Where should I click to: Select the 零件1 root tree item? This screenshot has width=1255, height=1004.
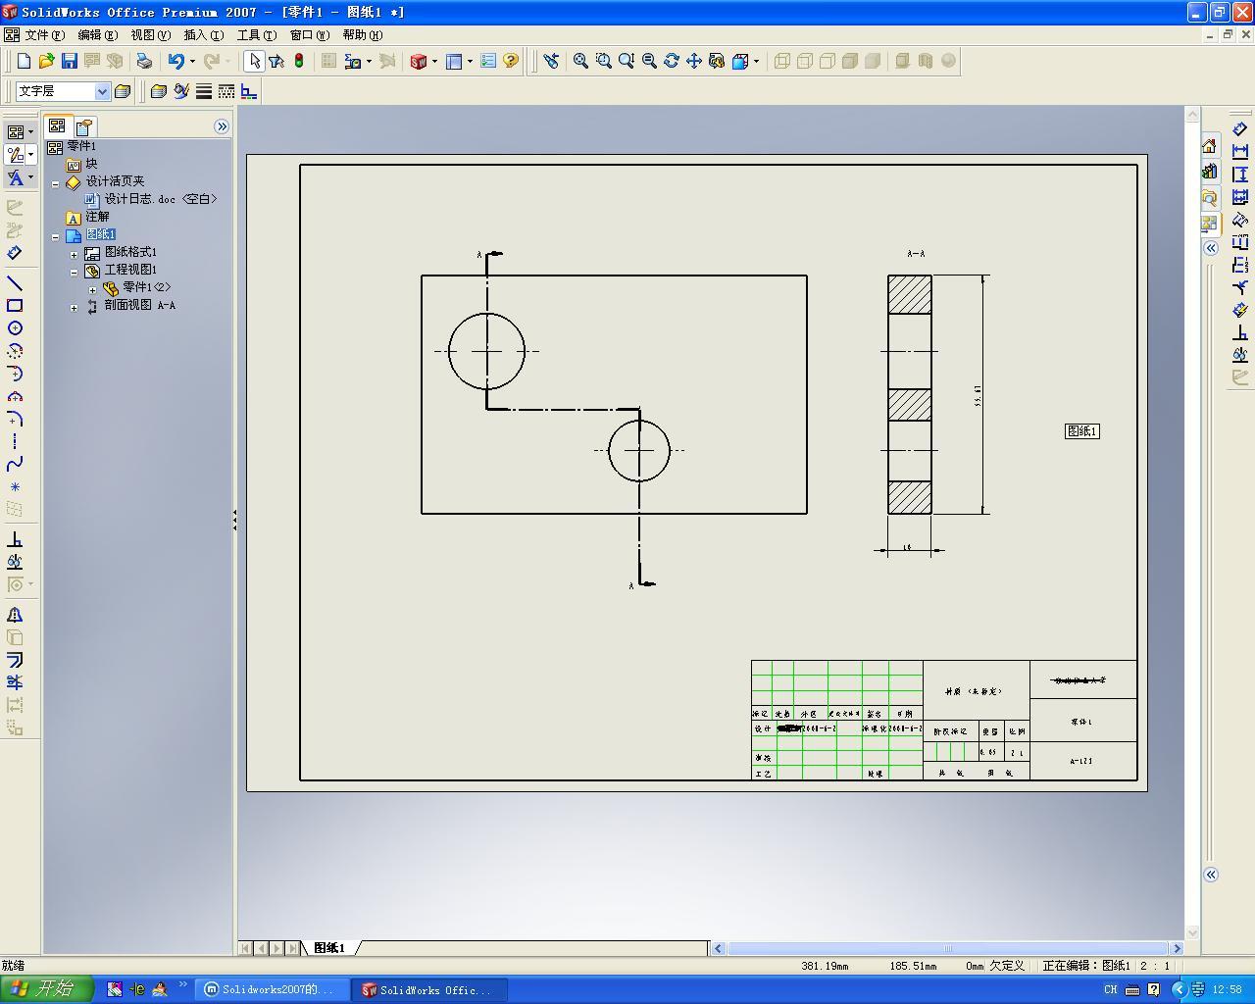pos(73,146)
